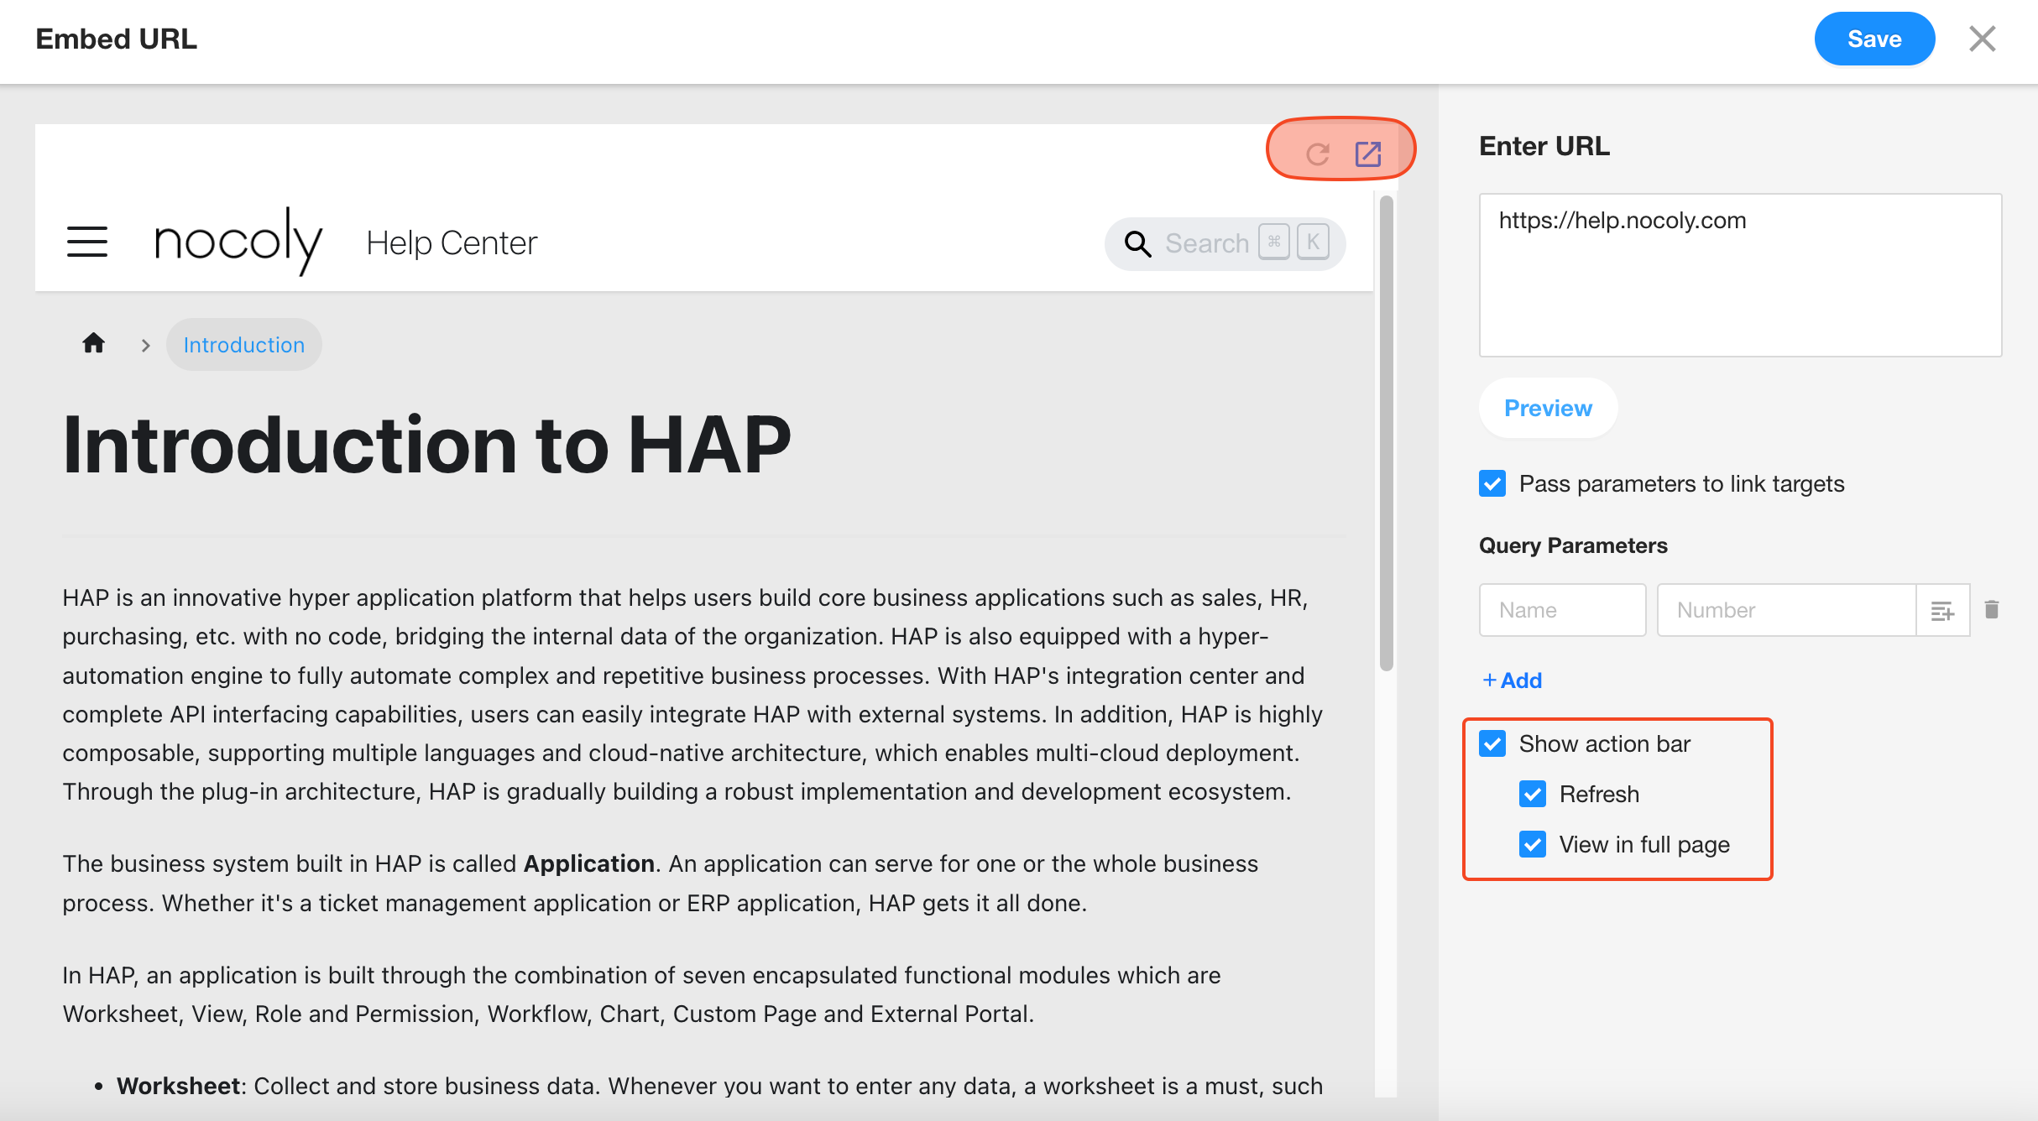
Task: Click the Preview button
Action: click(x=1548, y=408)
